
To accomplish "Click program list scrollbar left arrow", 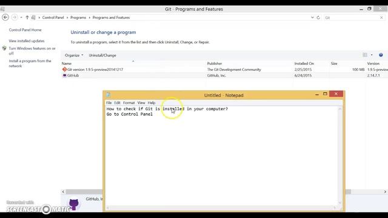I will click(63, 192).
